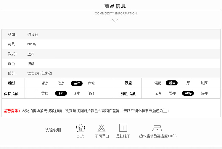Click item number 601款
Viewport: 222px width, 149px height.
[x=32, y=44]
